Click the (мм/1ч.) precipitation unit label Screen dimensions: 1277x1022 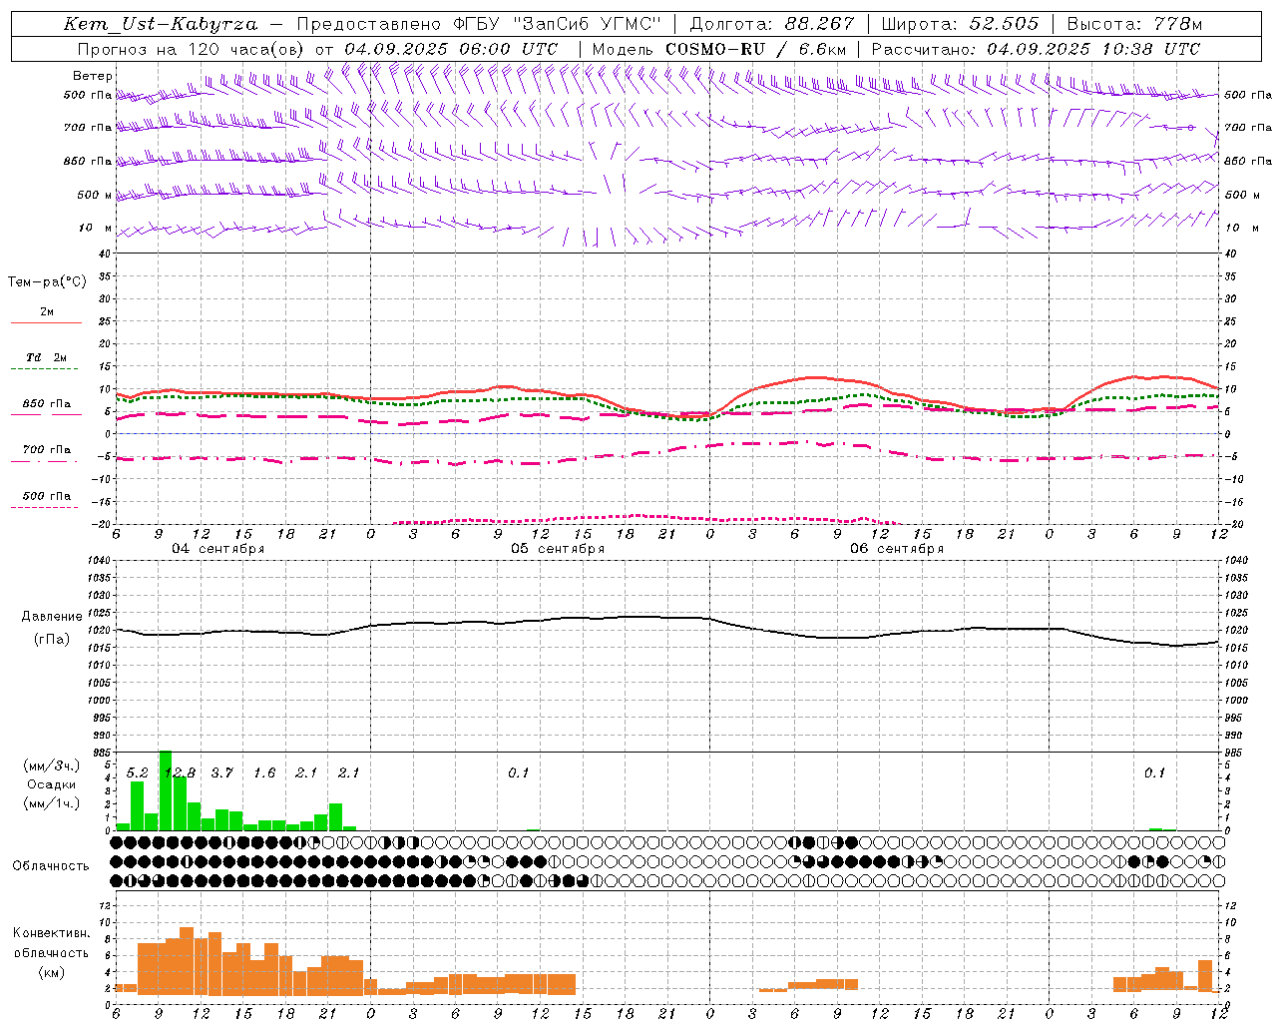click(x=52, y=803)
